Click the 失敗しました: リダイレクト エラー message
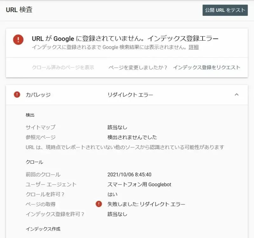Viewport: 254px width, 238px height. 147,204
